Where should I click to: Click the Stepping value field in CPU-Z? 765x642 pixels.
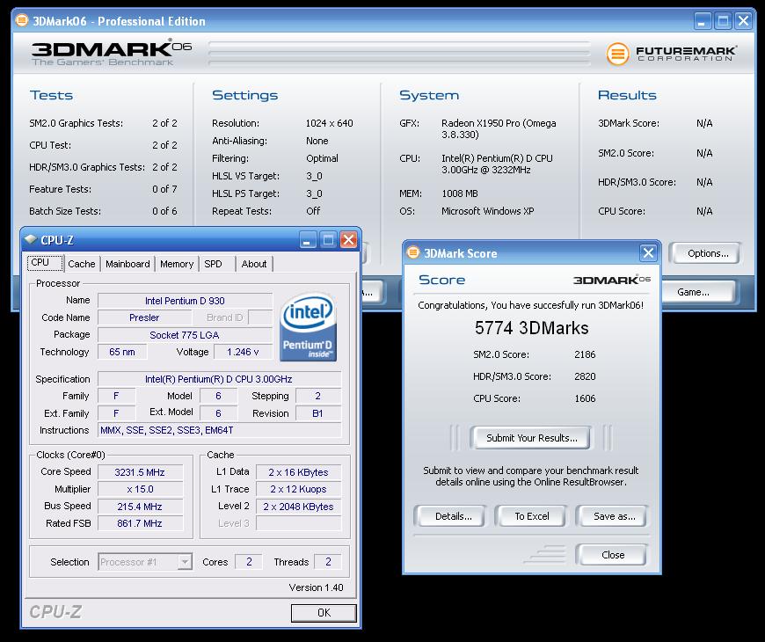point(318,396)
